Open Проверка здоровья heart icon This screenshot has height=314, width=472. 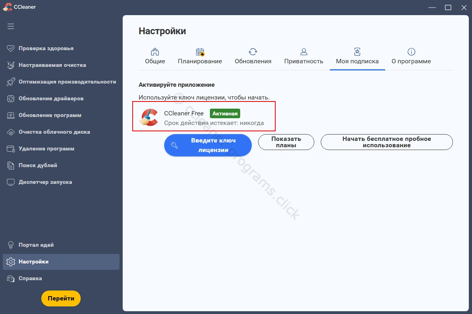pyautogui.click(x=11, y=49)
